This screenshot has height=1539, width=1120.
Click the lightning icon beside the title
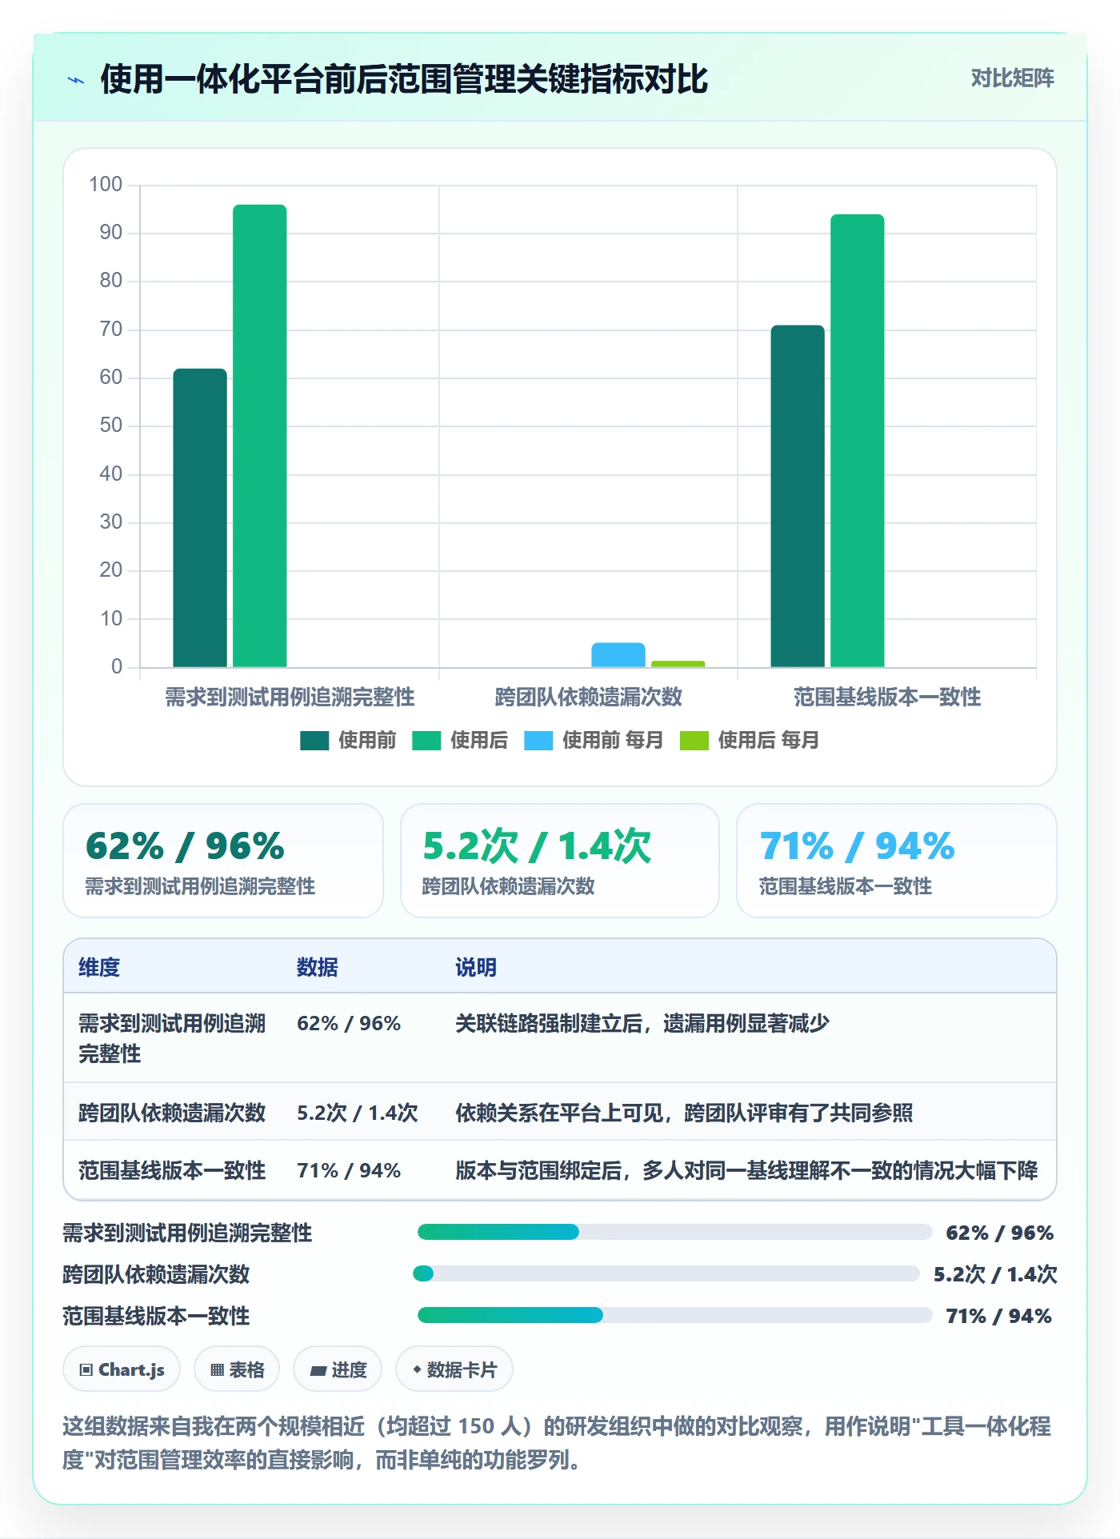(76, 80)
